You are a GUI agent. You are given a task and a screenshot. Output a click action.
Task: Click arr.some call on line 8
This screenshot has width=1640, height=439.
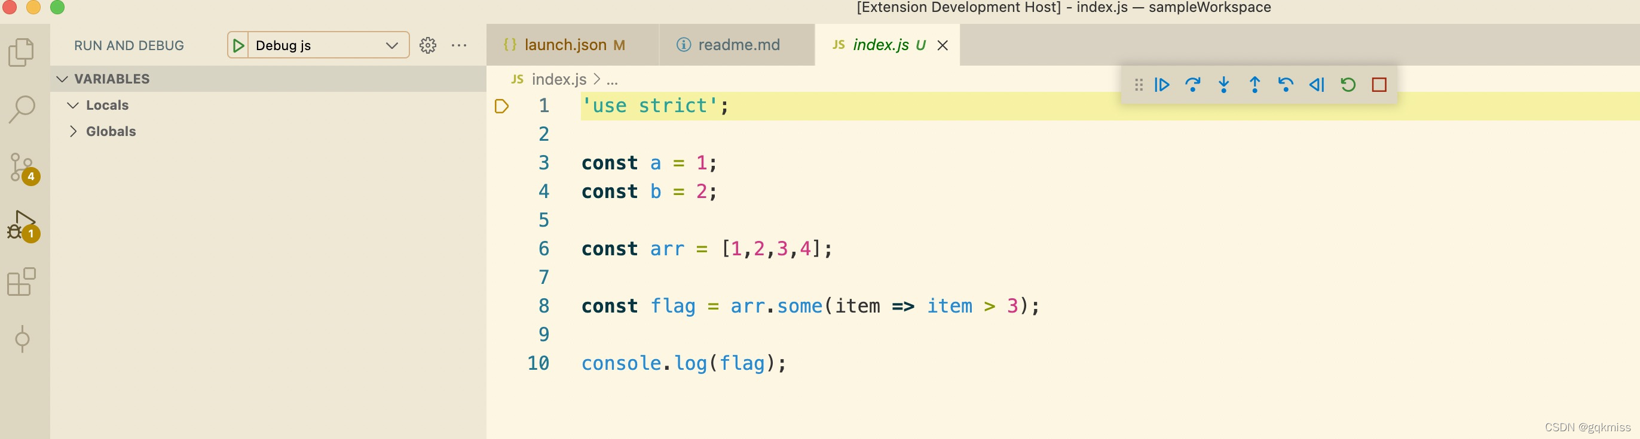tap(776, 306)
